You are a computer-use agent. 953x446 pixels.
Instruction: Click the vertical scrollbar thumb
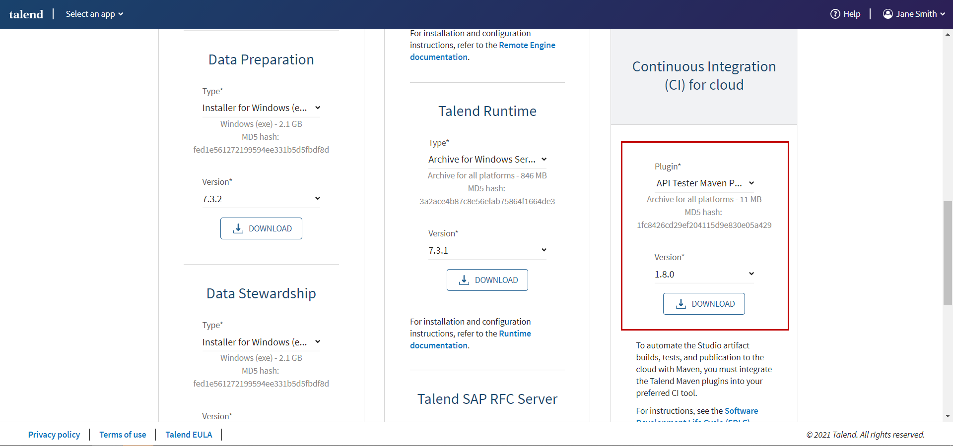pyautogui.click(x=948, y=253)
